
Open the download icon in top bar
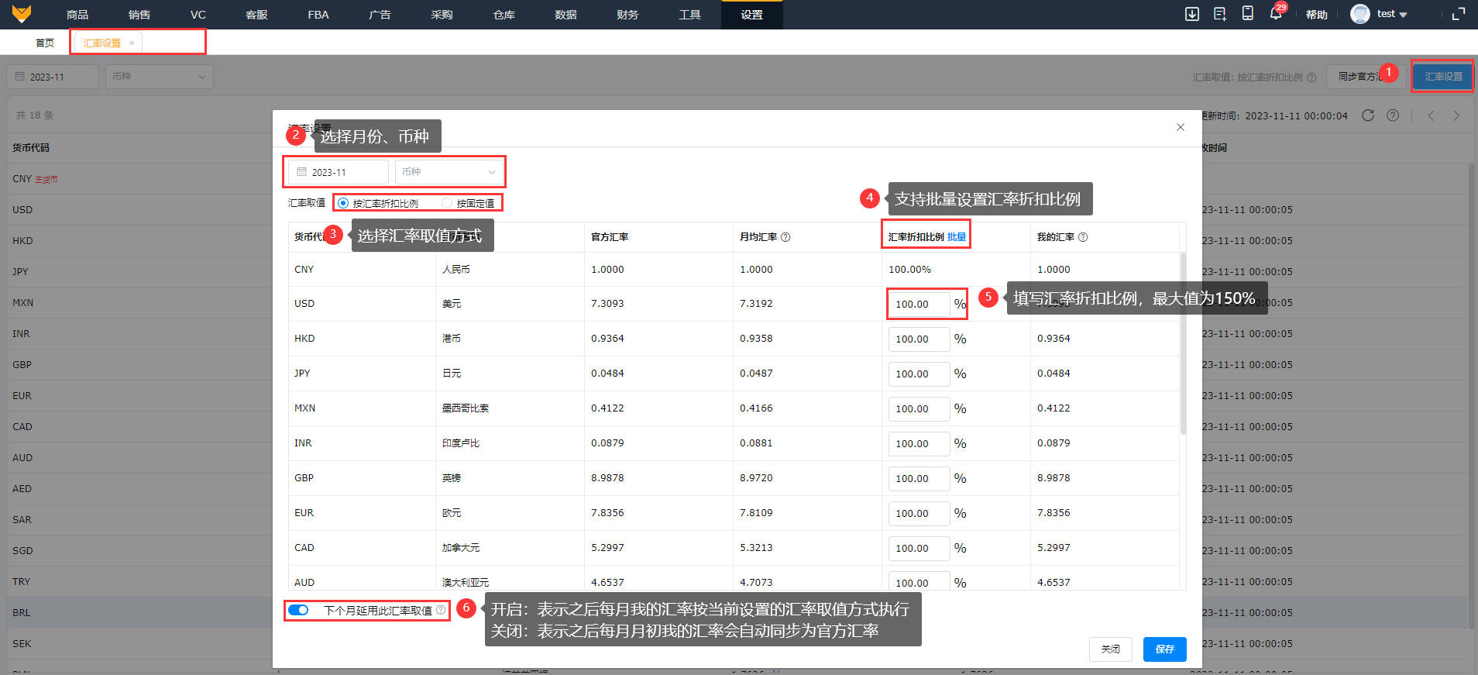pyautogui.click(x=1192, y=14)
